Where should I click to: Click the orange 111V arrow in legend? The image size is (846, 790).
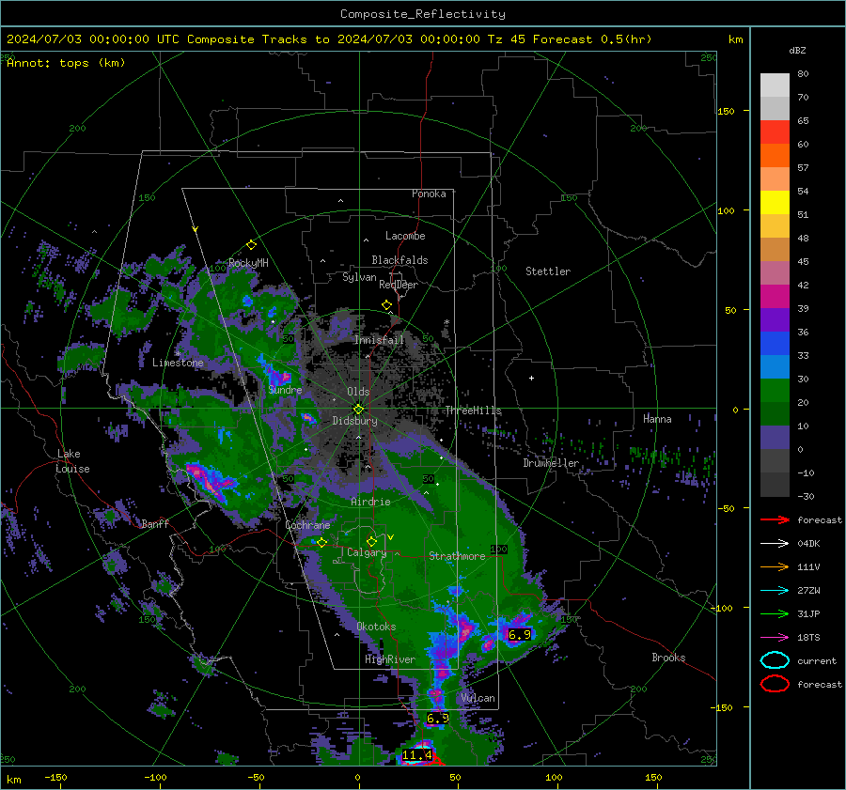tap(775, 566)
